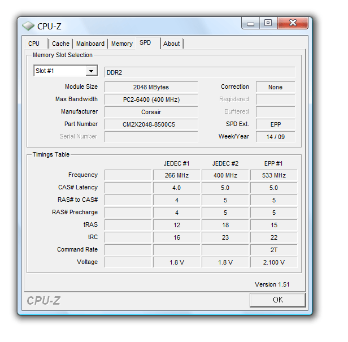Viewport: 348px width, 342px height.
Task: Select the DDR2 memory type field
Action: point(200,72)
